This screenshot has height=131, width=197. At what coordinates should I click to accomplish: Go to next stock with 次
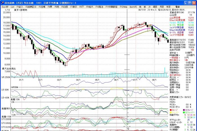click(x=149, y=7)
